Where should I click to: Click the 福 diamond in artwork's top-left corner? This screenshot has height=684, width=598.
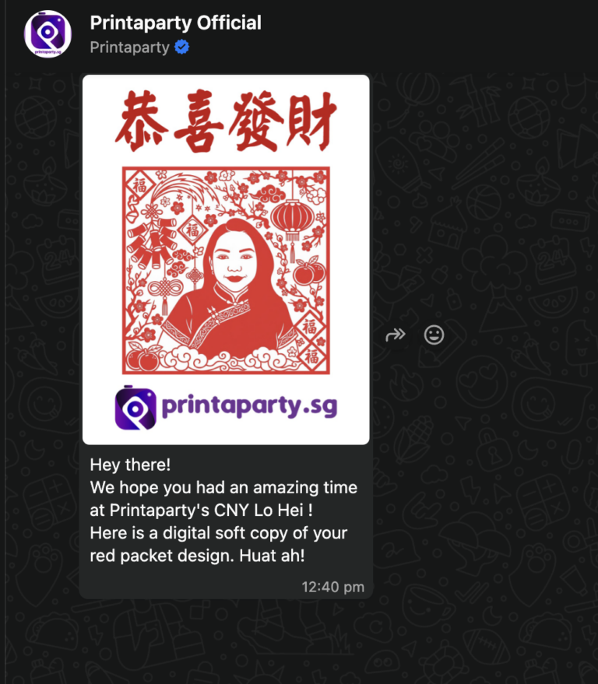point(139,185)
